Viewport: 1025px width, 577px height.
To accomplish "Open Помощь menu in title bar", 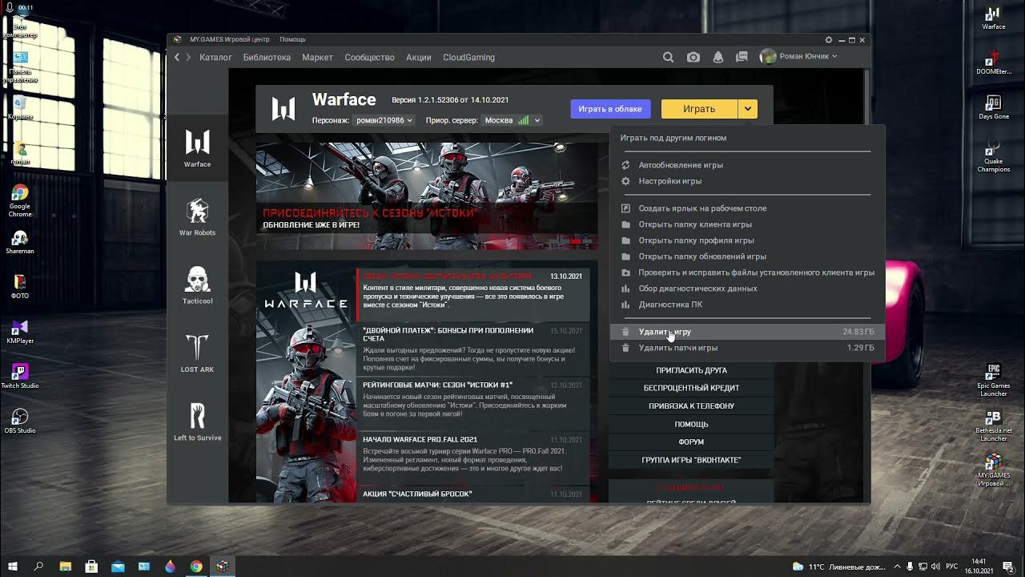I will (x=292, y=39).
